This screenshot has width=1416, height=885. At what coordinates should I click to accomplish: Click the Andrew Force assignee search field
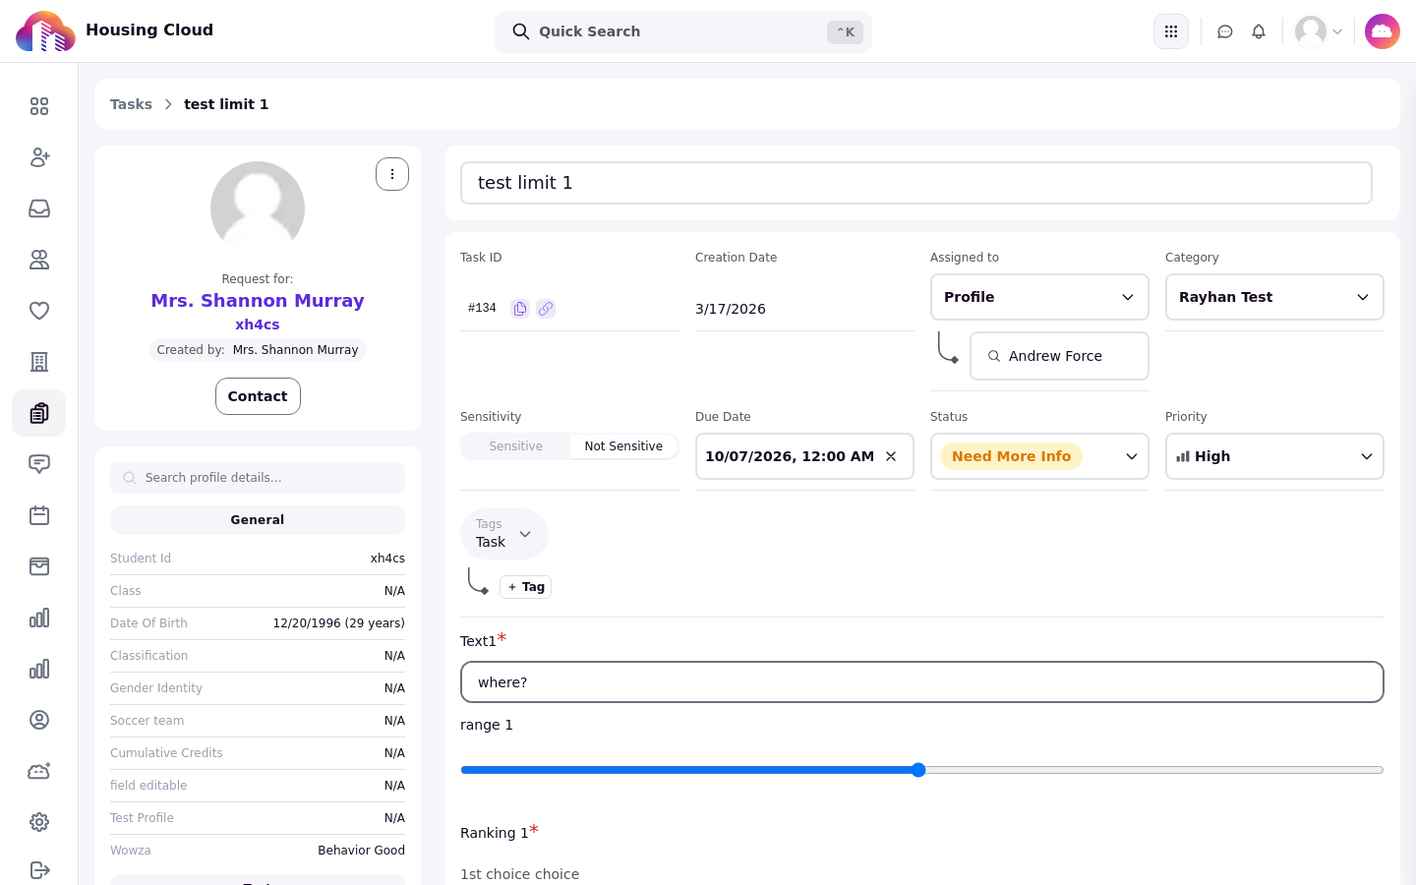point(1059,356)
